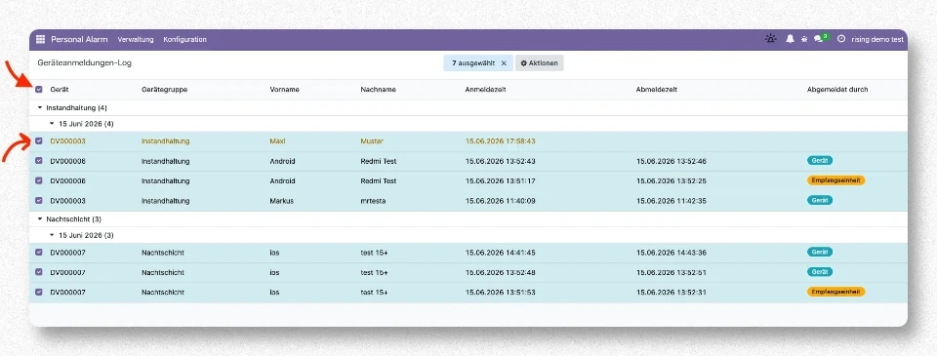Open the notification bell icon
Screen dimensions: 937x356
[790, 39]
